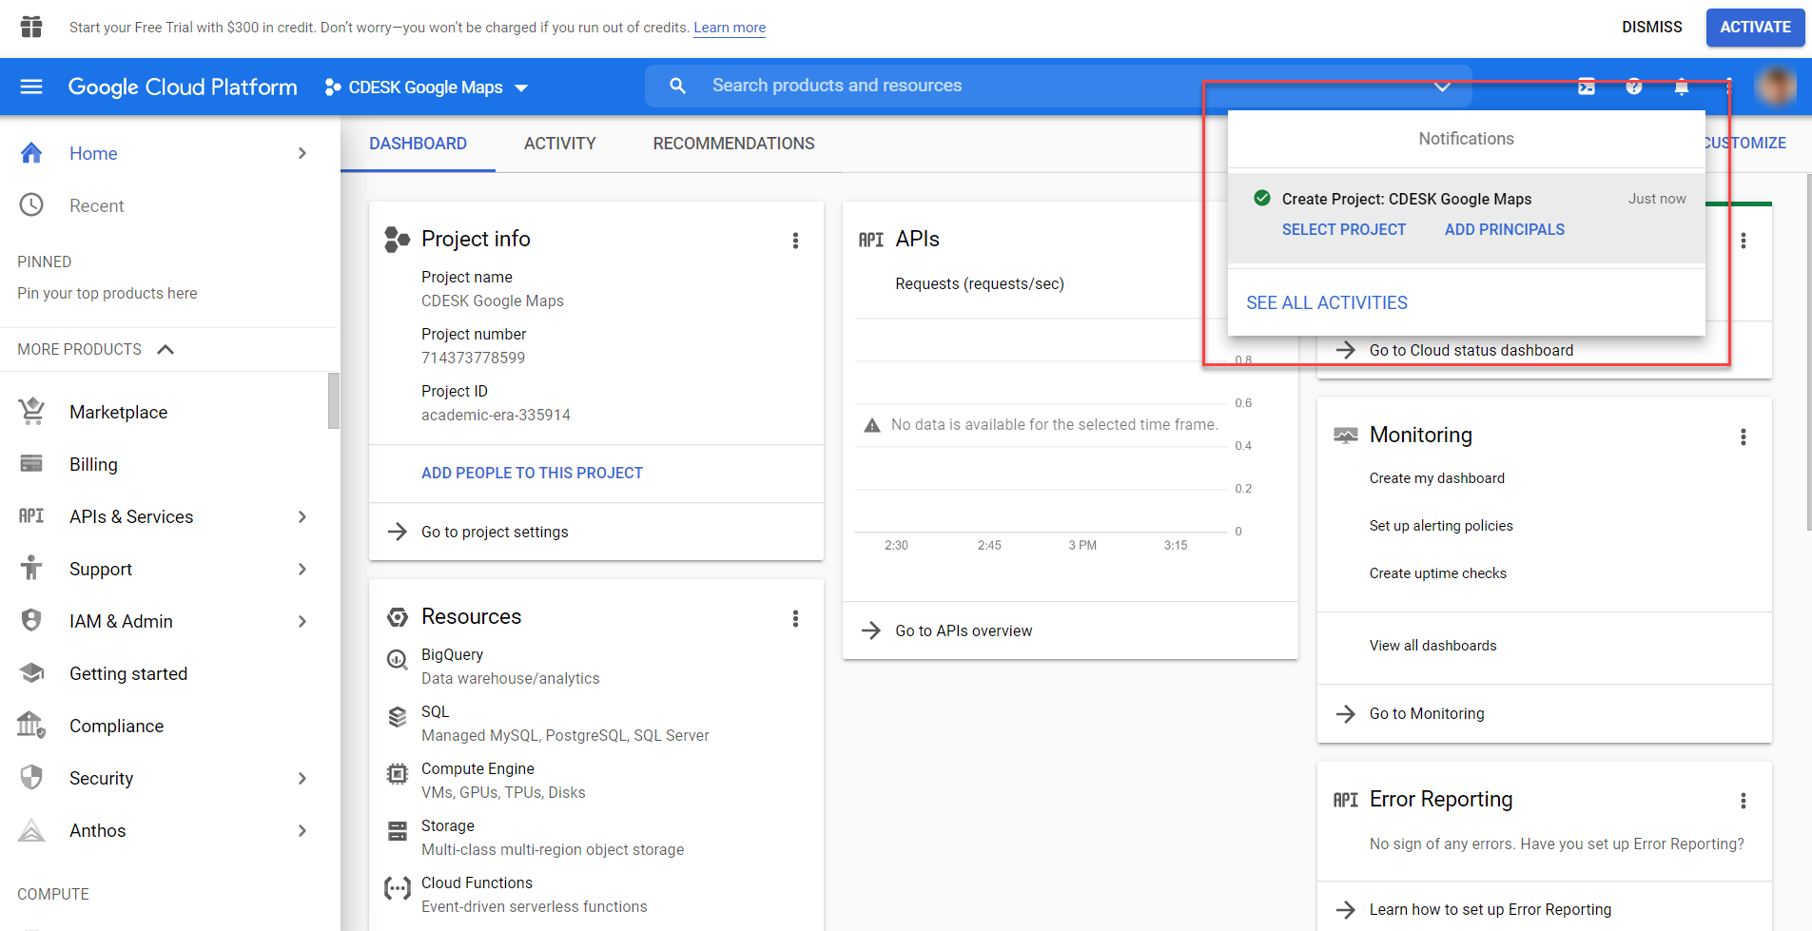Click Set up alerting policies

pos(1441,526)
